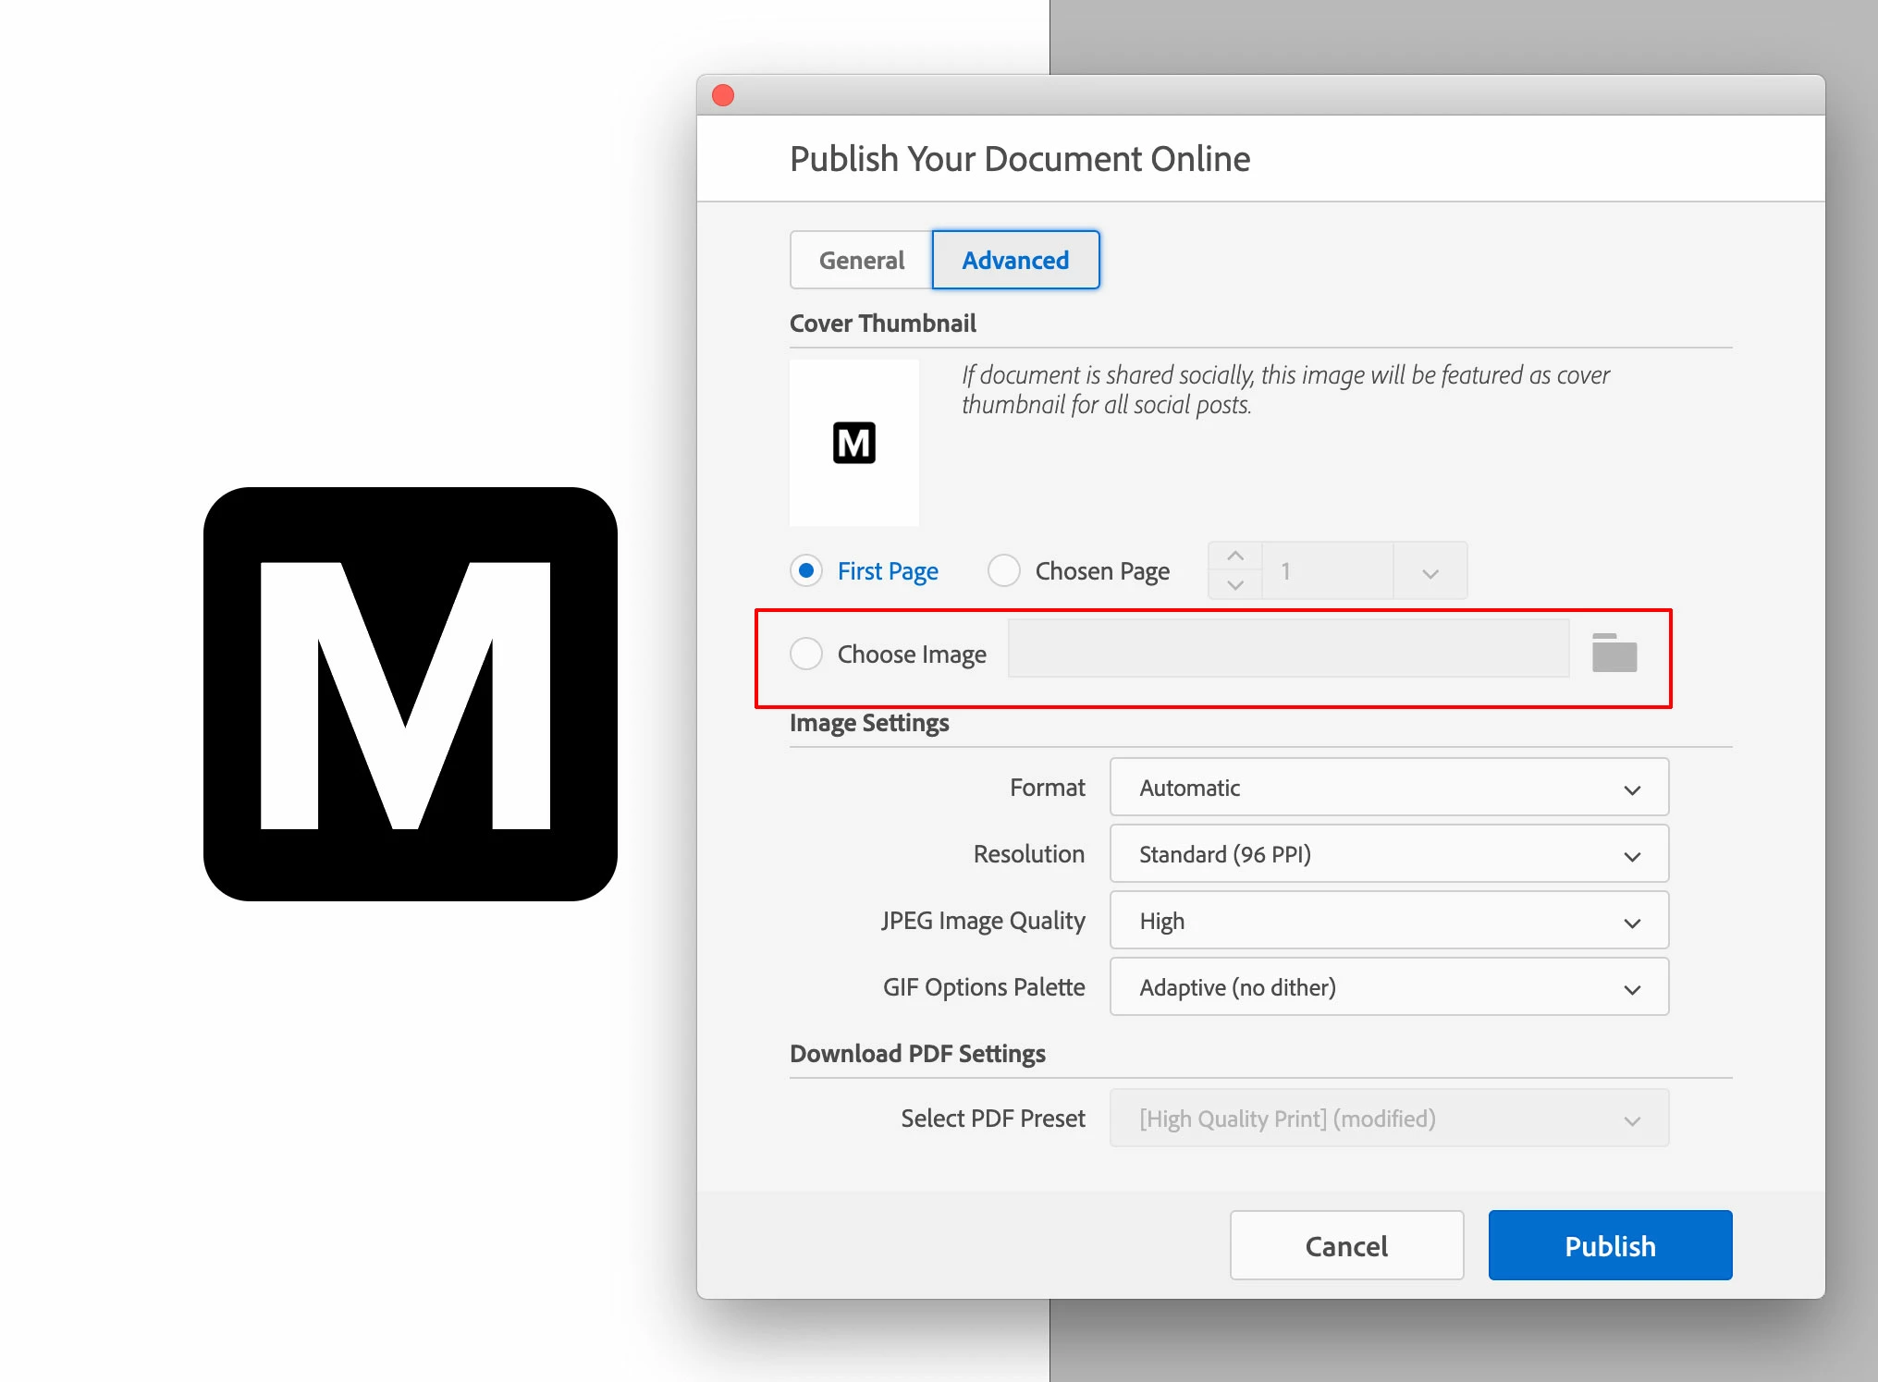Switch to the Advanced tab
The image size is (1878, 1382).
pyautogui.click(x=1015, y=261)
